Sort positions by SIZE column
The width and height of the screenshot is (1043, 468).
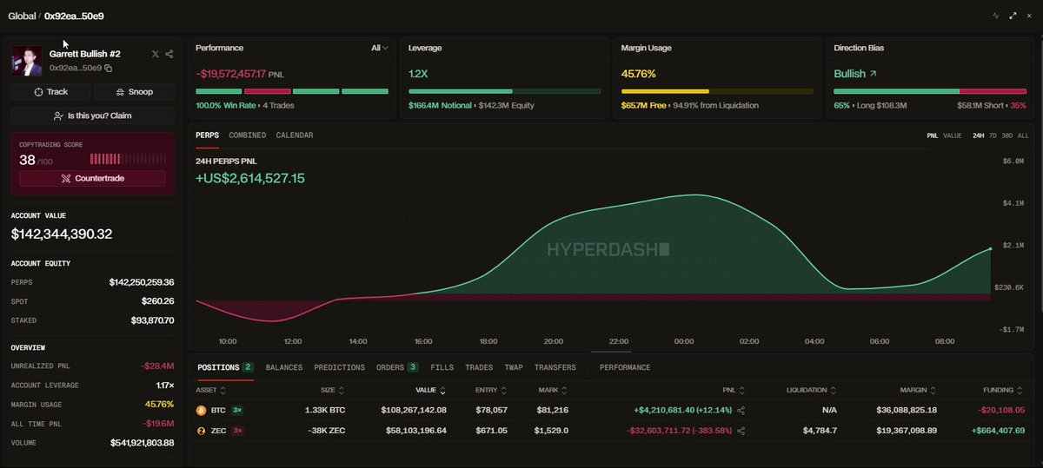click(332, 391)
